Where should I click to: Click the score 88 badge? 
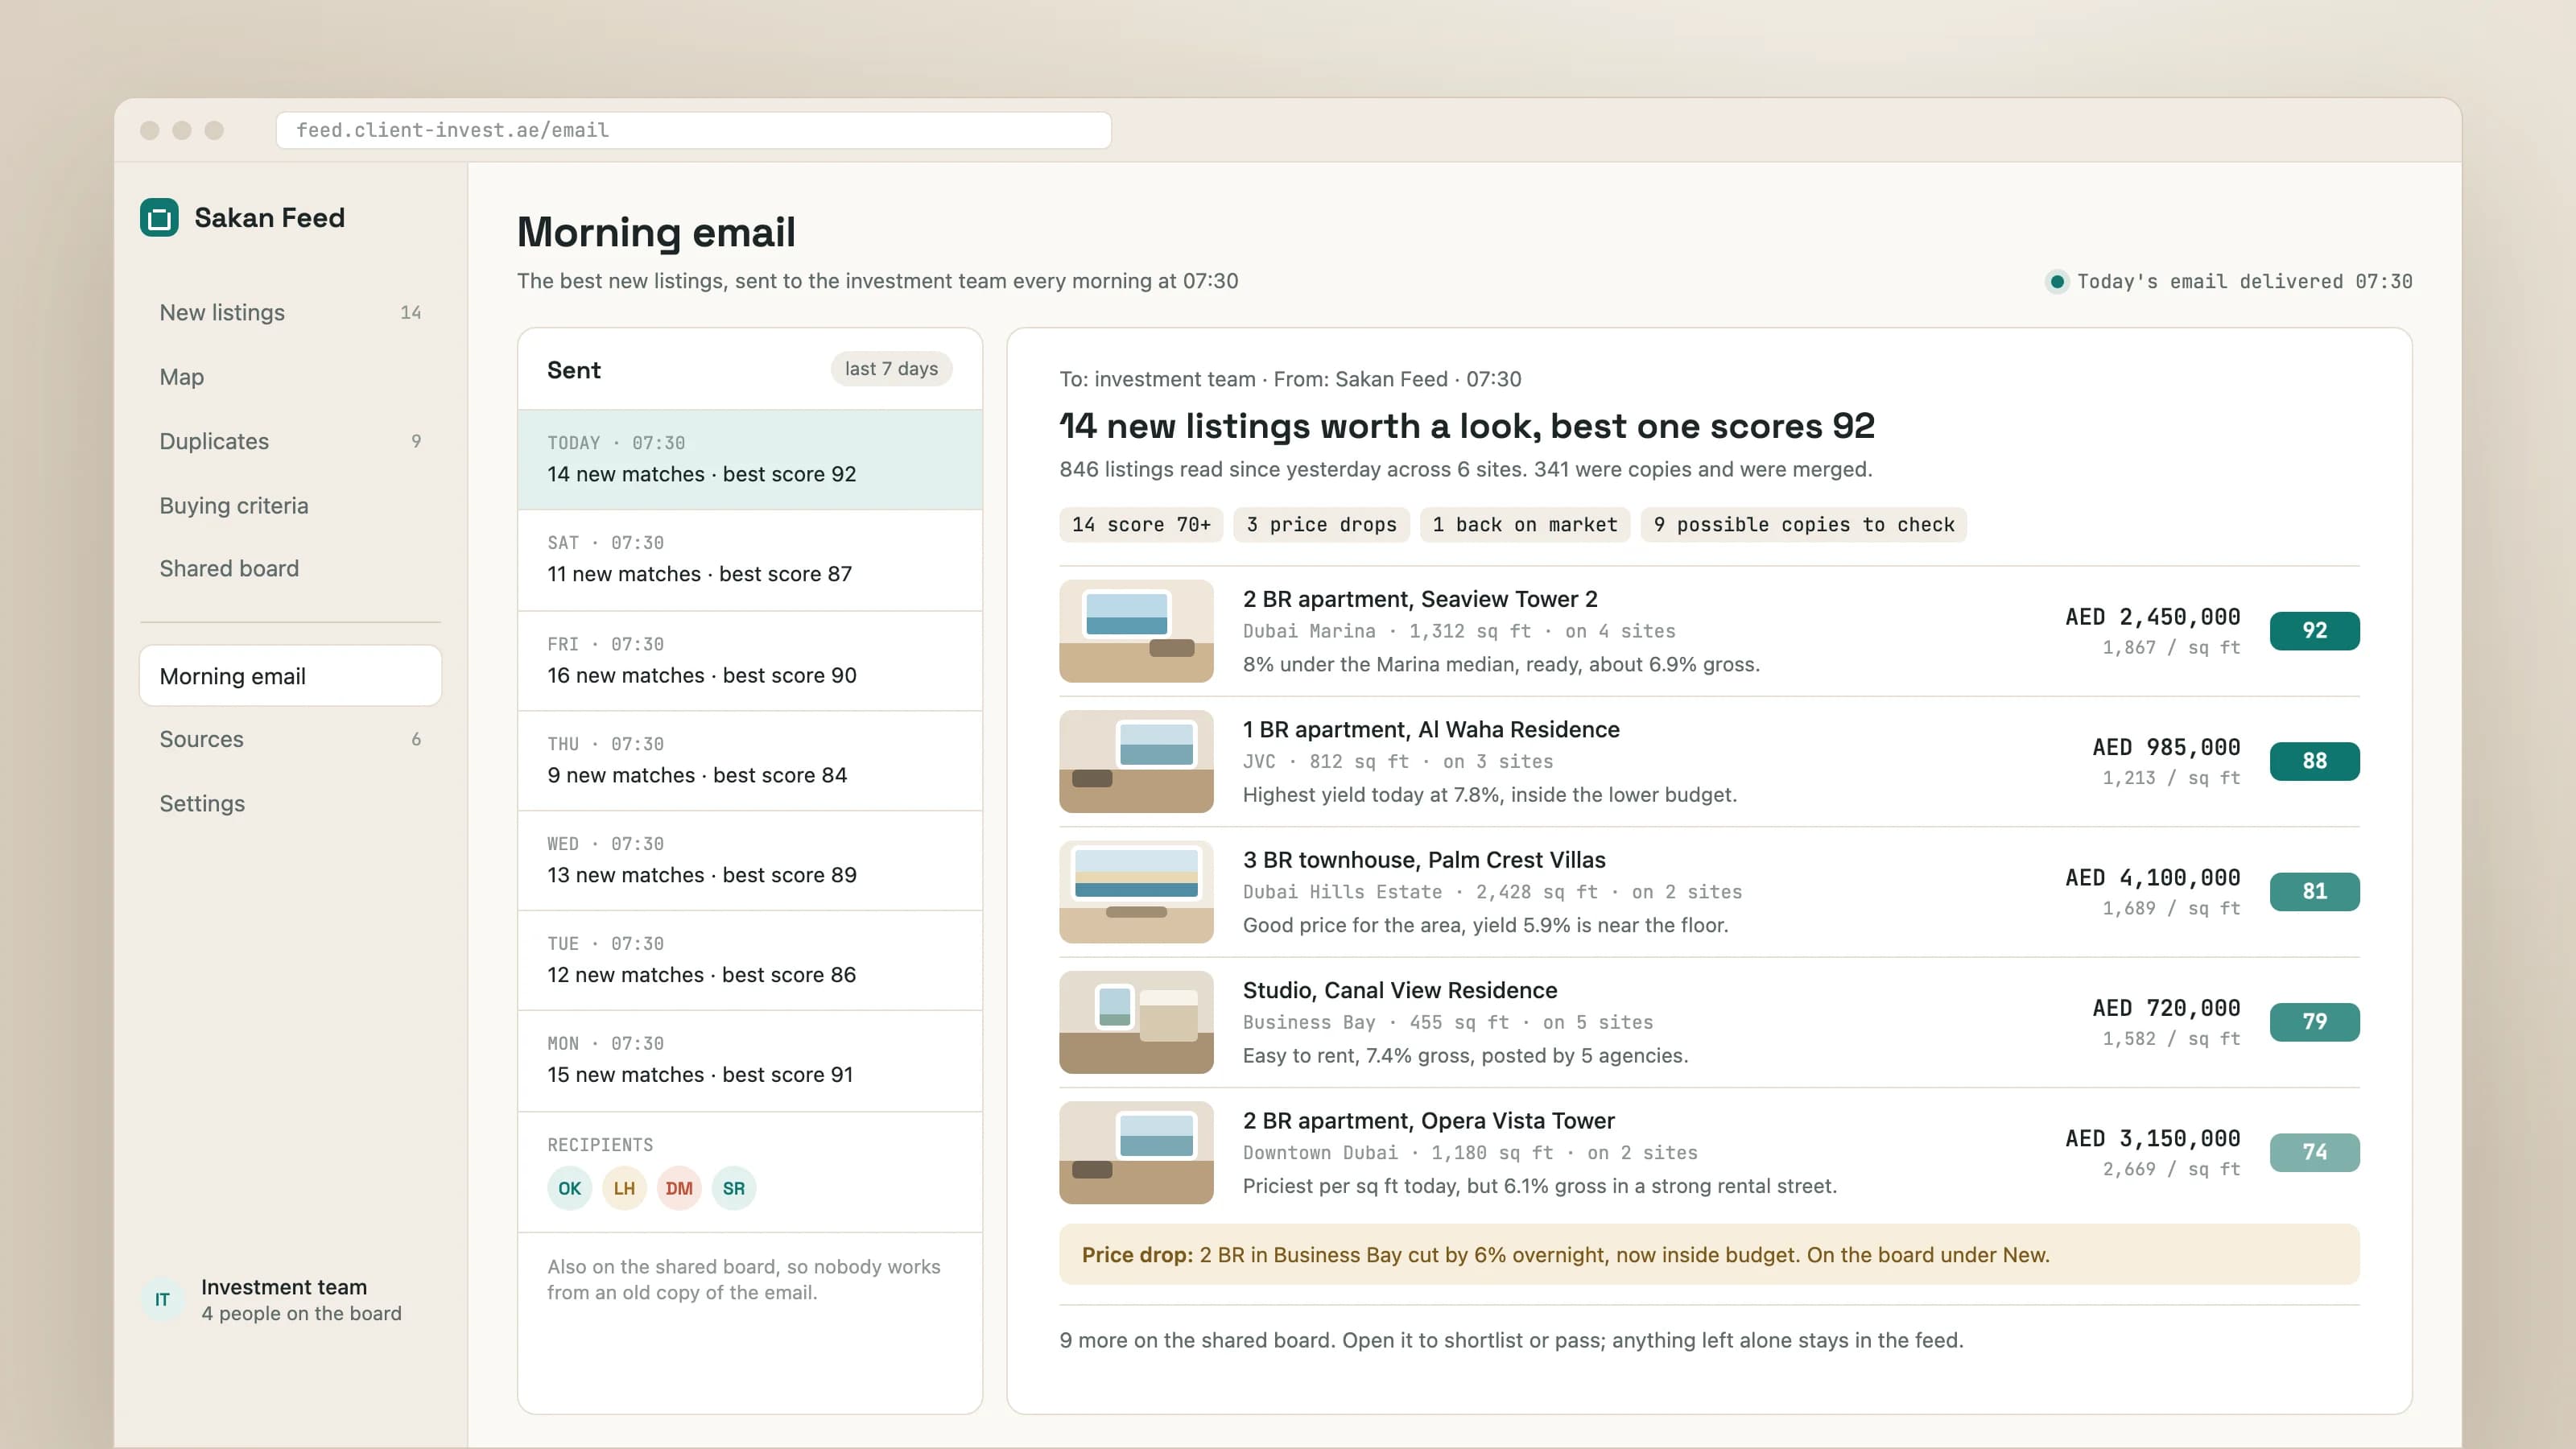coord(2314,761)
